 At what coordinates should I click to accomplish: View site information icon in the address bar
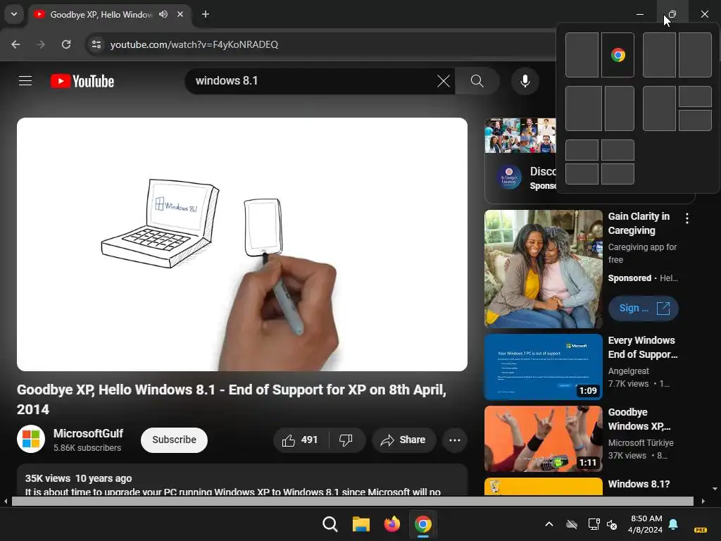[96, 44]
